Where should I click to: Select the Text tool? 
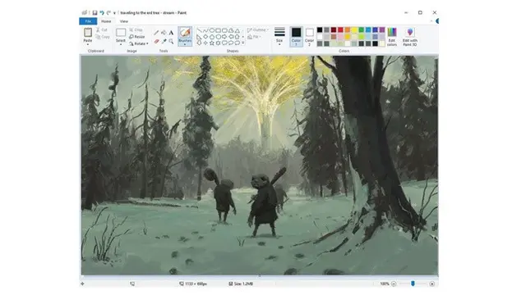pyautogui.click(x=171, y=33)
